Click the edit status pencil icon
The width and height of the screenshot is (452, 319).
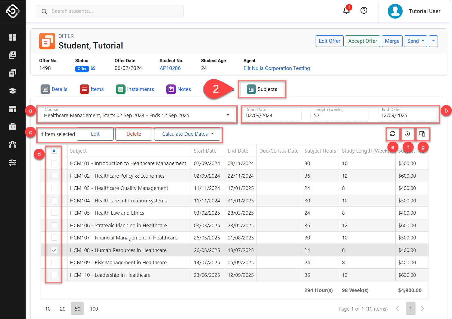click(93, 68)
